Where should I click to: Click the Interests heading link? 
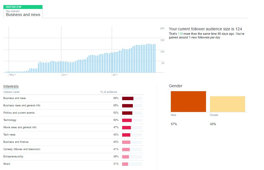point(11,86)
